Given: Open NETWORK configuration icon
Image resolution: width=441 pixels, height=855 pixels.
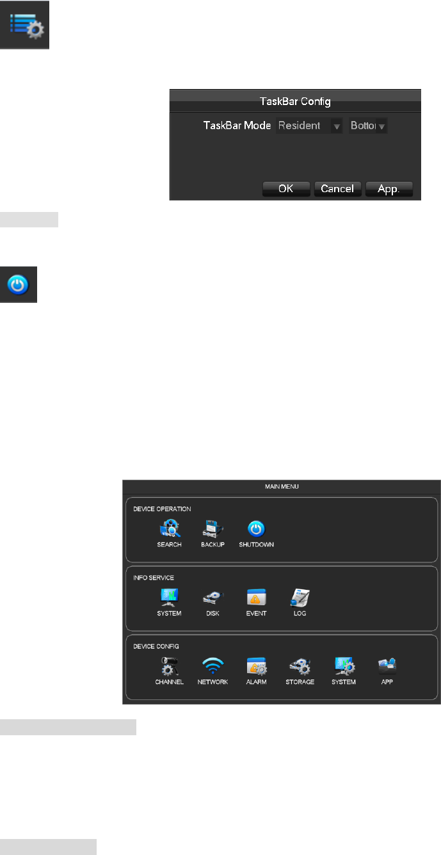Looking at the screenshot, I should 212,671.
